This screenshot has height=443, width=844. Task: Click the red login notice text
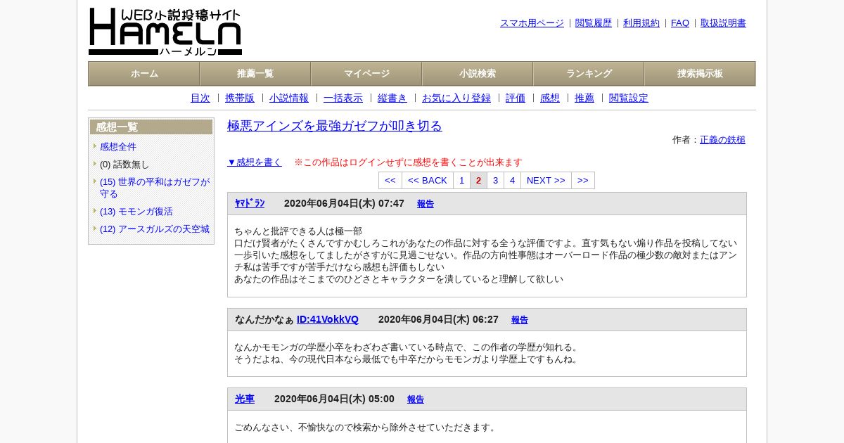click(x=408, y=162)
